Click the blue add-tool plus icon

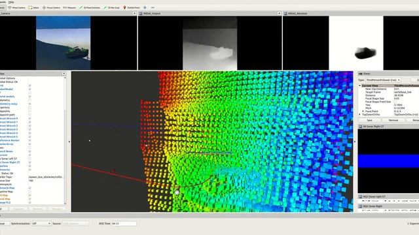coord(145,8)
